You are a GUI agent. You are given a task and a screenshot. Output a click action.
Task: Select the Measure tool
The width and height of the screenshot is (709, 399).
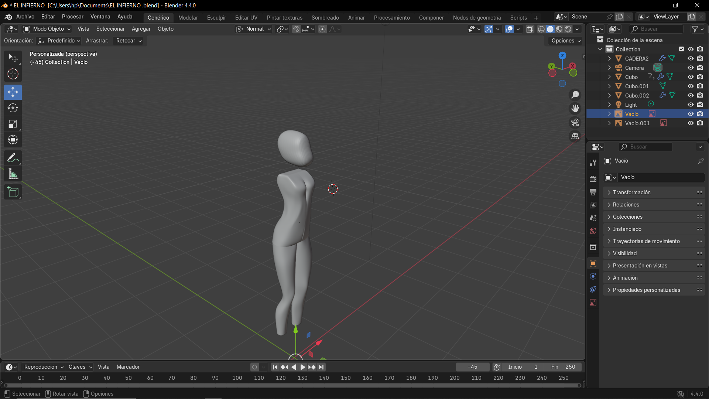tap(13, 174)
